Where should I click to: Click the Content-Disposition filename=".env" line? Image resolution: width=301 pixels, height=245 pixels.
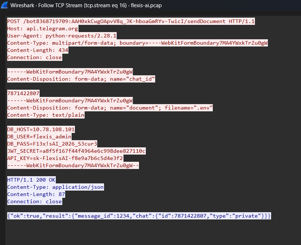coord(110,108)
